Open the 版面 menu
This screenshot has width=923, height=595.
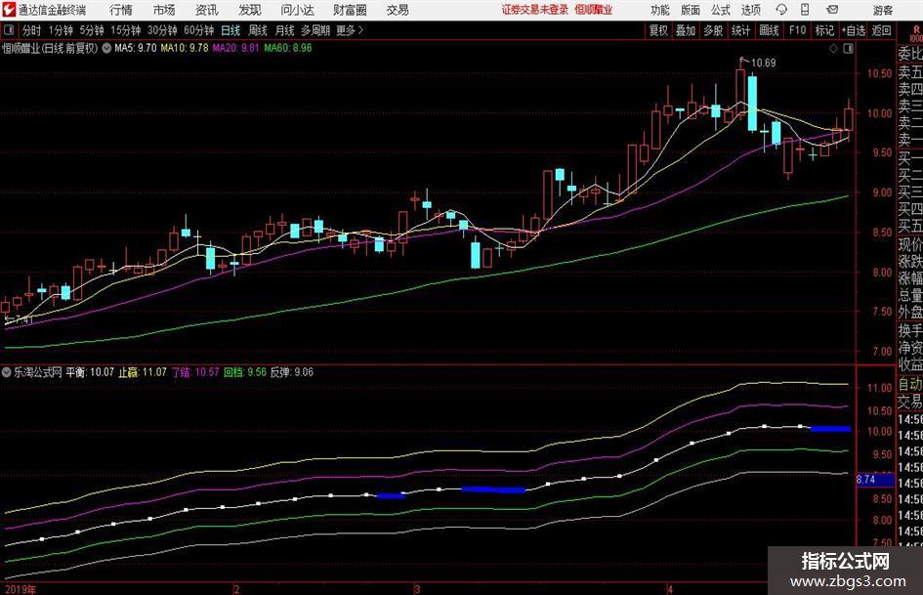click(691, 10)
